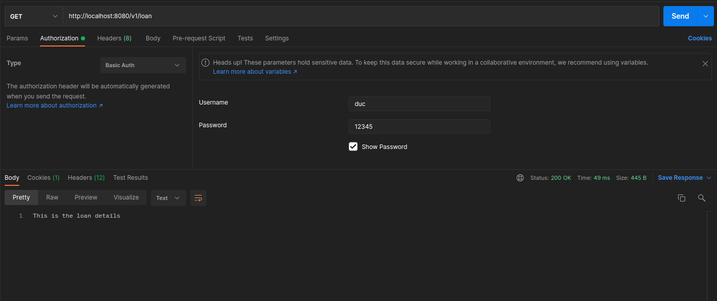Dismiss the Heads up sensitive data notice

(x=705, y=64)
